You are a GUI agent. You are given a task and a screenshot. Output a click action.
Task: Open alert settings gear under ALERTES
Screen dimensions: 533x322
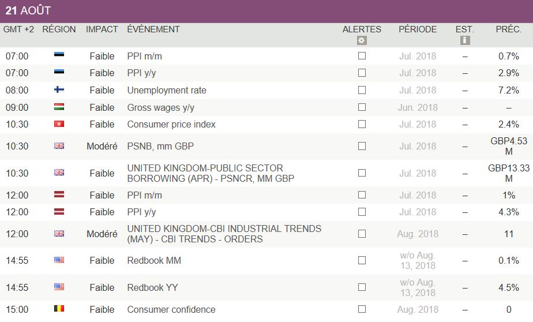tap(362, 40)
